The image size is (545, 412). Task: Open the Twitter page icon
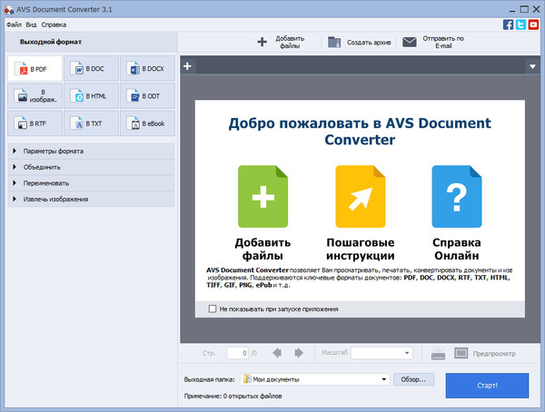point(520,25)
